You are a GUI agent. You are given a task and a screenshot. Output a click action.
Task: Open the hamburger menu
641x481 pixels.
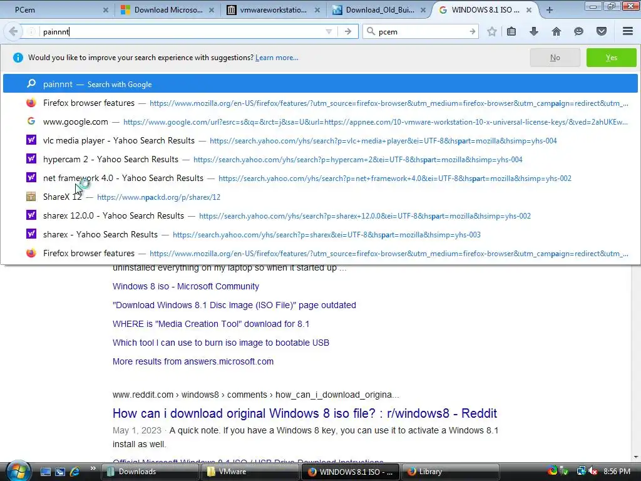(x=627, y=31)
